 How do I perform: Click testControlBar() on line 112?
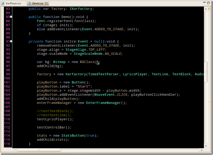tap(54, 127)
